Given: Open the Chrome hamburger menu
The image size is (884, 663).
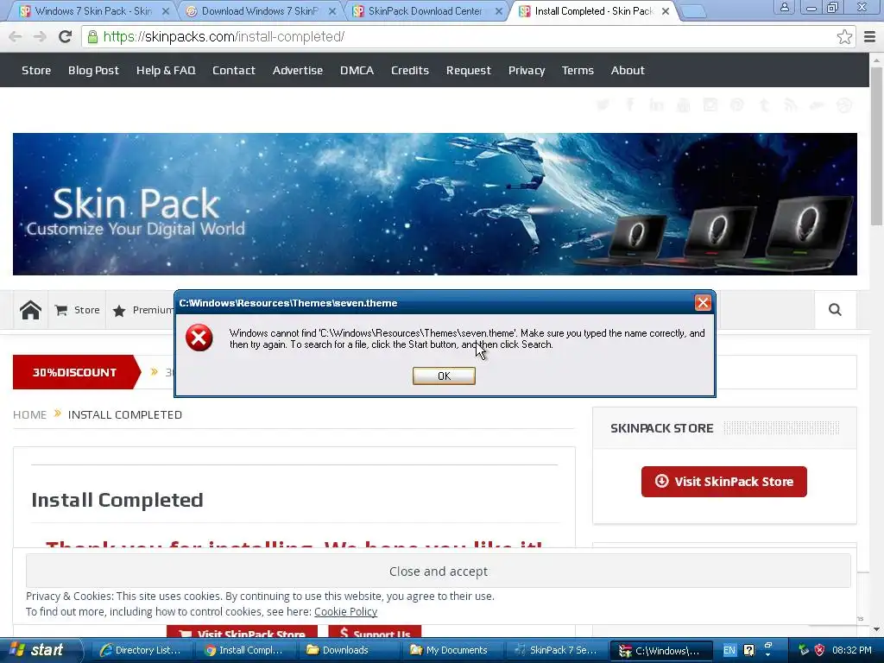Looking at the screenshot, I should [x=869, y=36].
